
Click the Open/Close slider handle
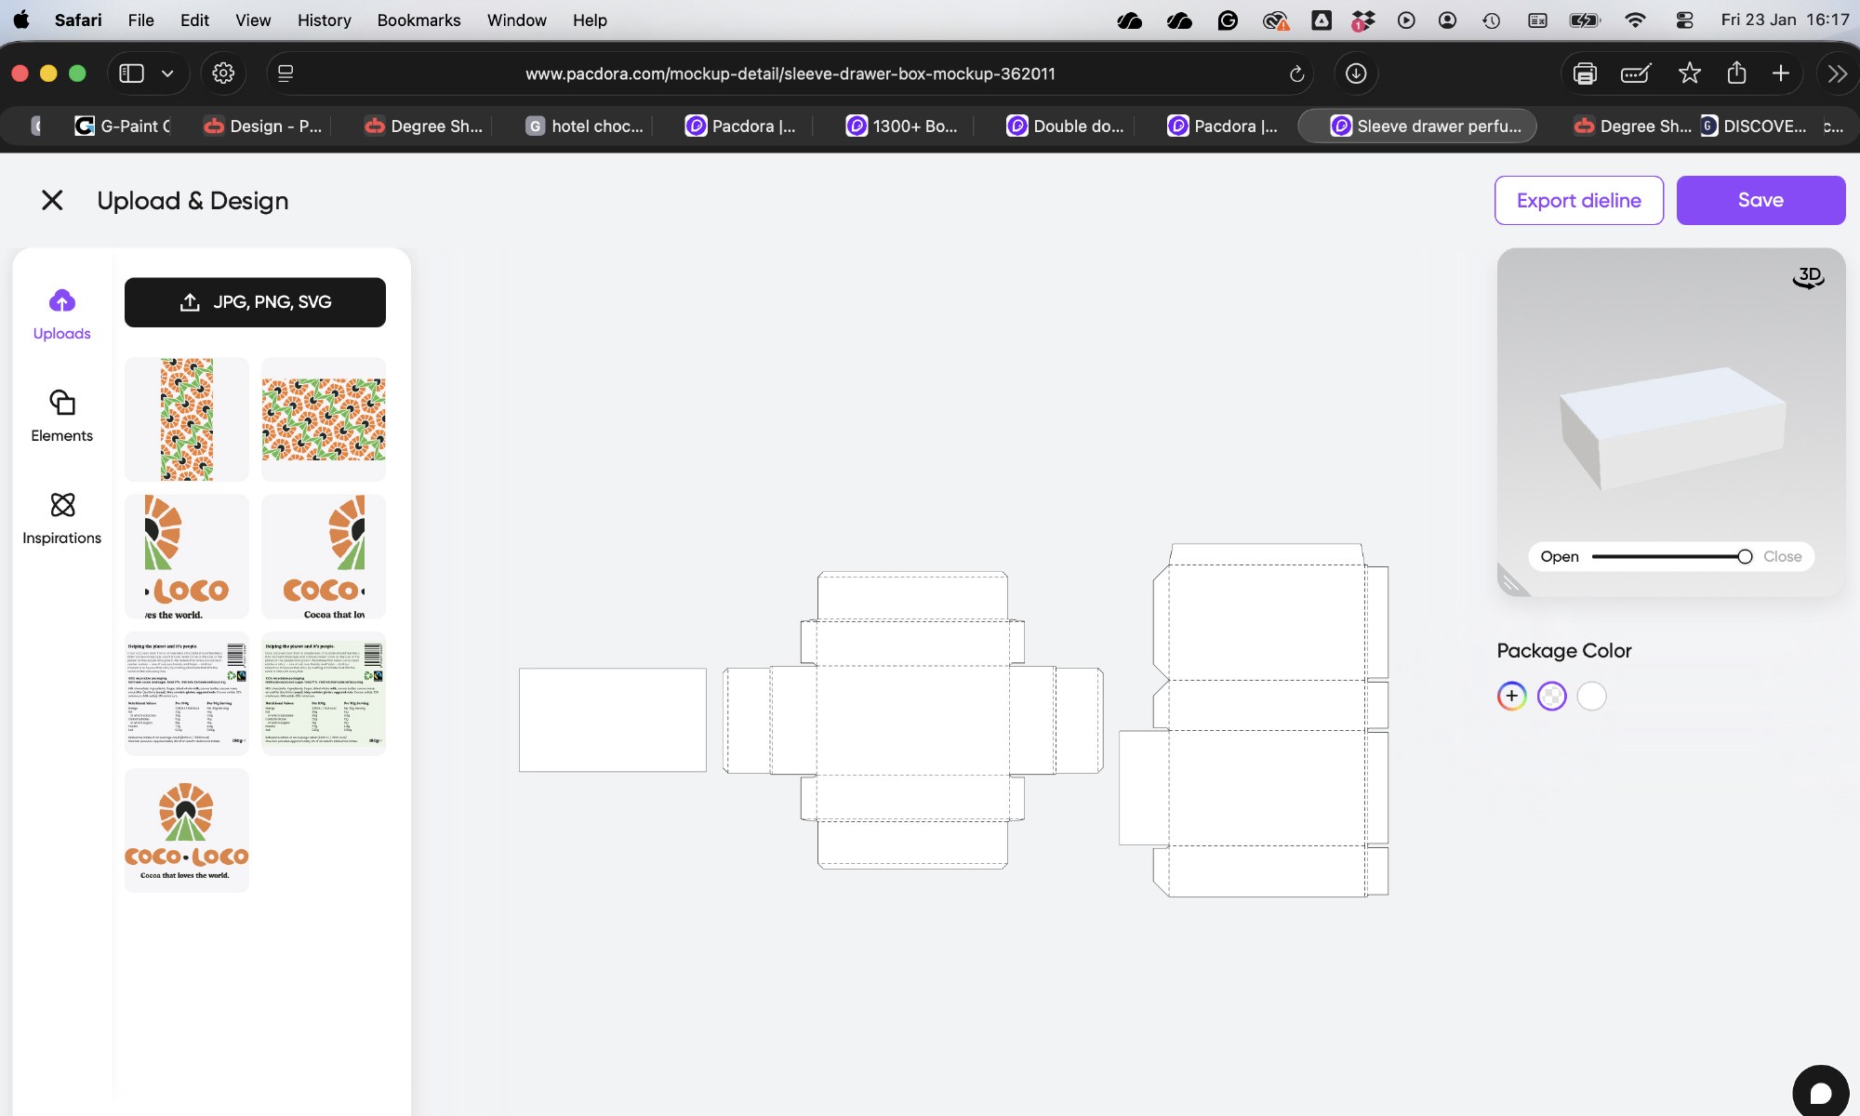click(1745, 556)
